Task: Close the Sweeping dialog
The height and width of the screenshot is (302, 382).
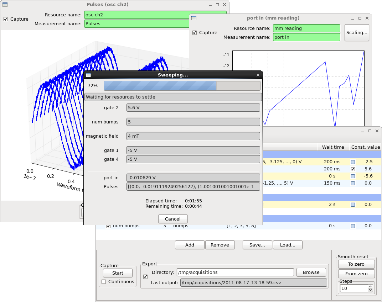Action: 258,75
